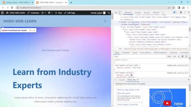Click the updates counter in admin bar
The height and width of the screenshot is (107, 191).
pos(44,13)
